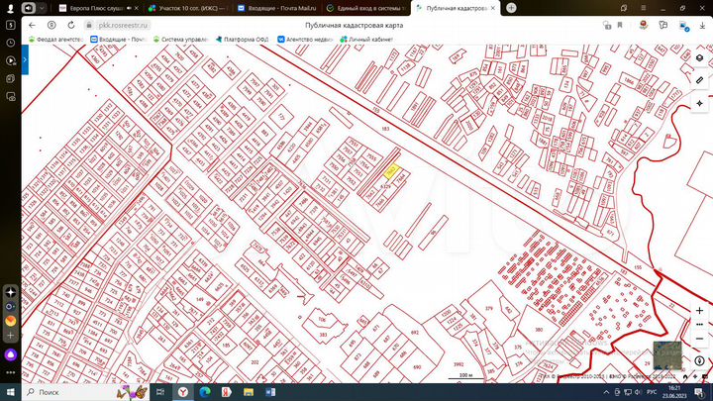Open Личный кабинет bookmark
713x401 pixels.
point(368,40)
